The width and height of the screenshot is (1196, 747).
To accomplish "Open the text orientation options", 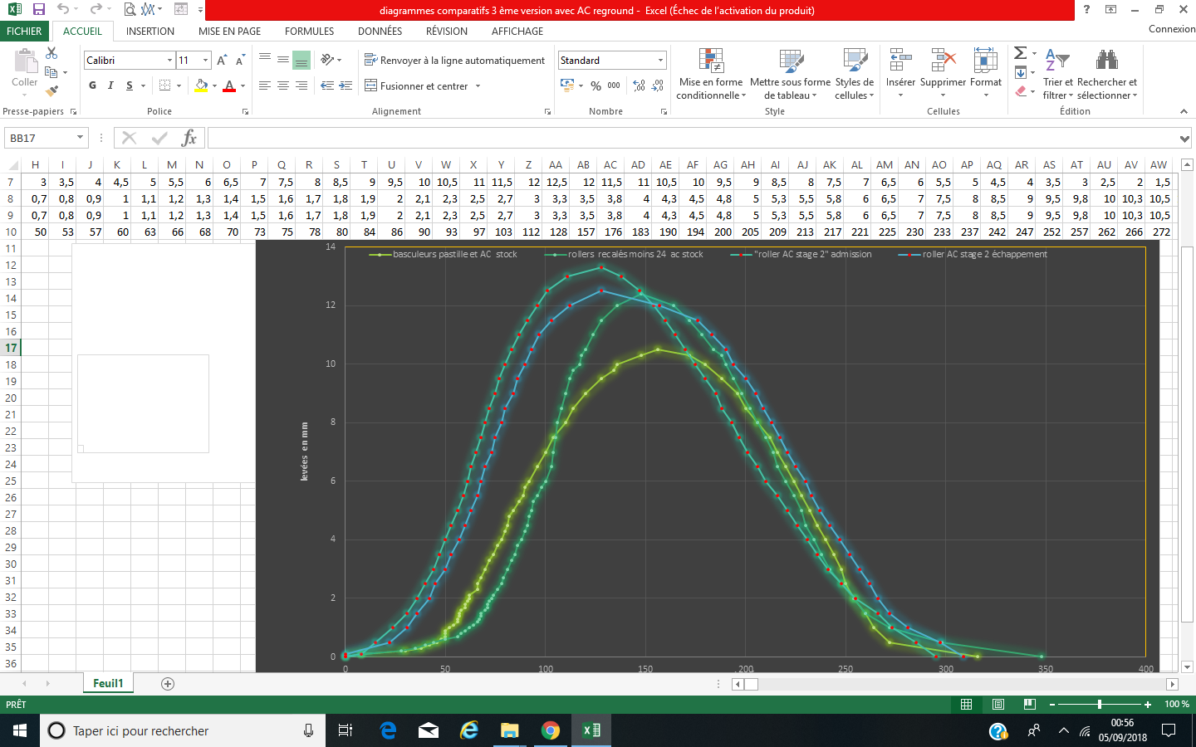I will pos(331,60).
